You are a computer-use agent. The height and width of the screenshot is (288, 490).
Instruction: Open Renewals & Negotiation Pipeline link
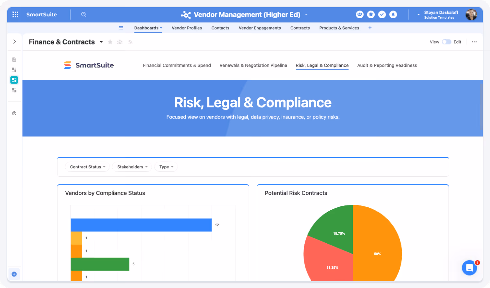[253, 65]
